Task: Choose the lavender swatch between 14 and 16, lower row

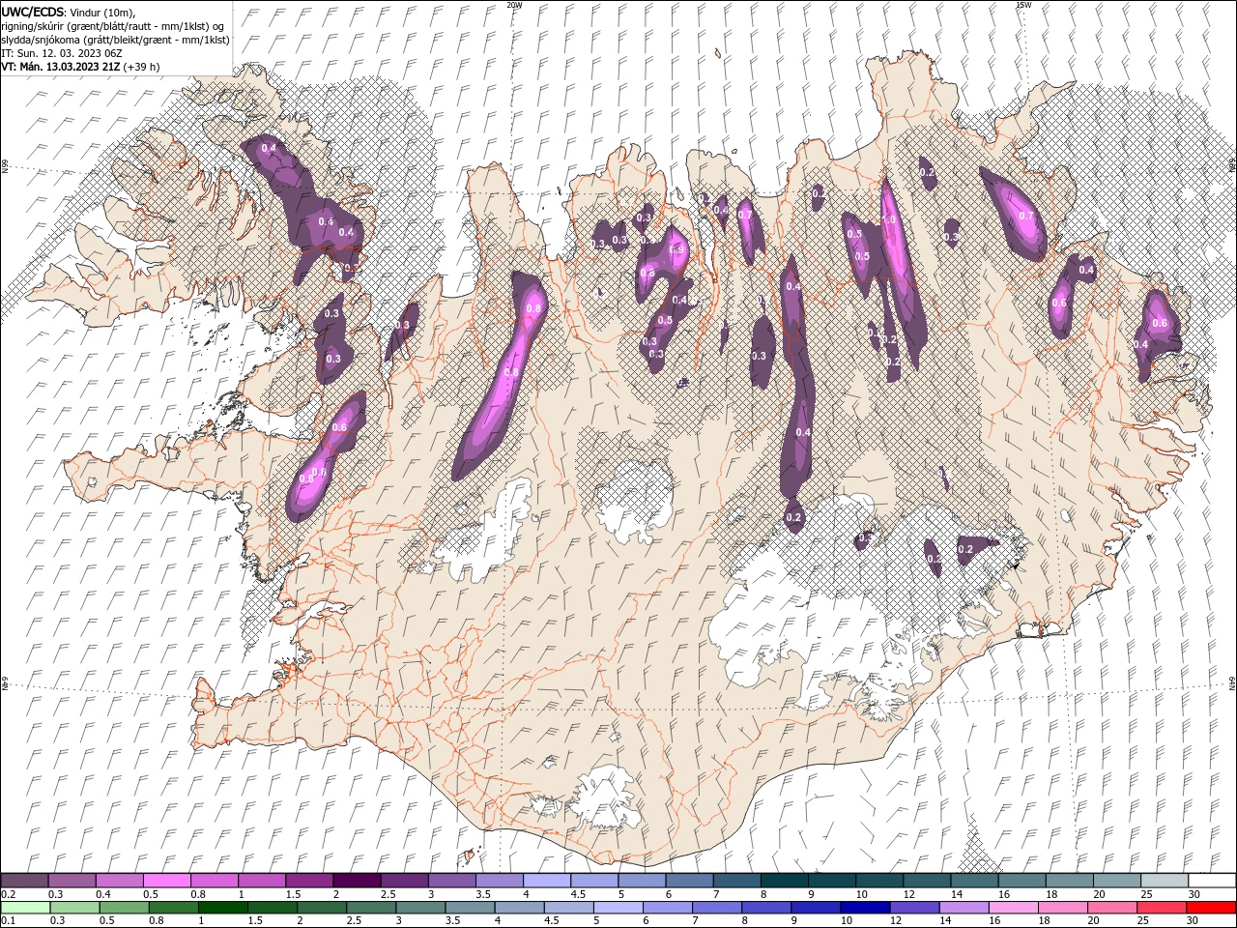Action: [x=964, y=908]
